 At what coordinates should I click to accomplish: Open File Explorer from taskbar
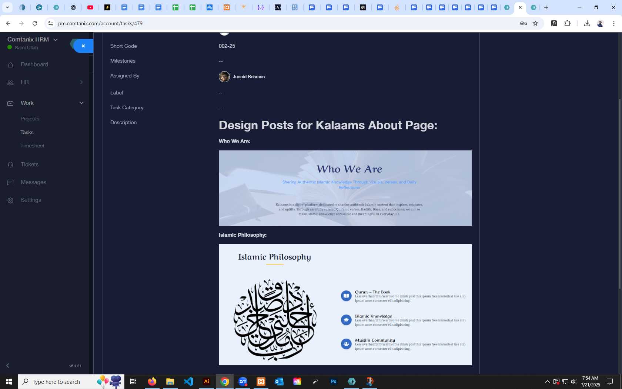170,382
